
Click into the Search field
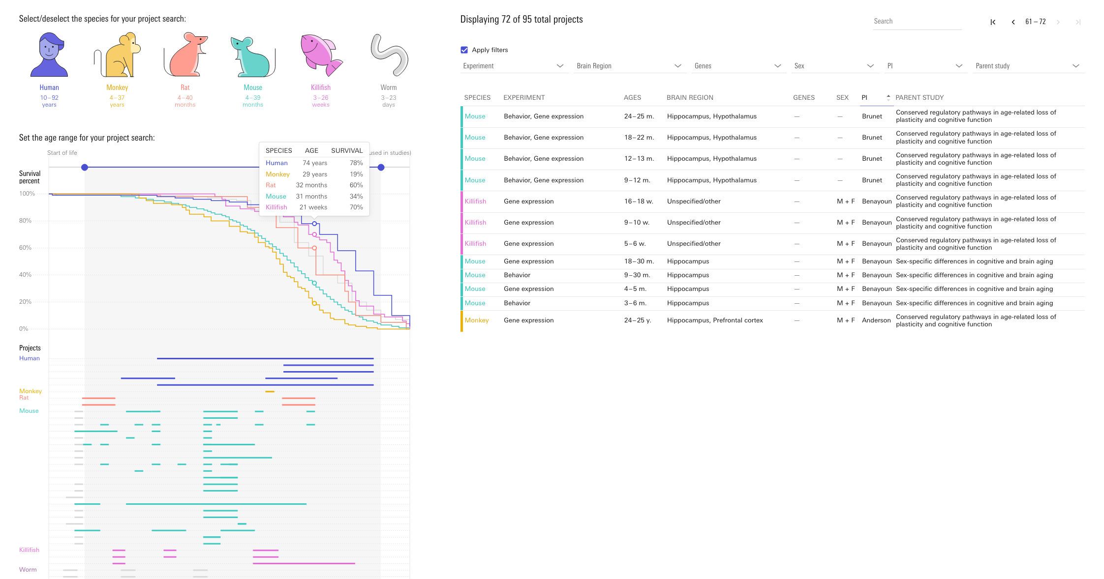point(917,21)
